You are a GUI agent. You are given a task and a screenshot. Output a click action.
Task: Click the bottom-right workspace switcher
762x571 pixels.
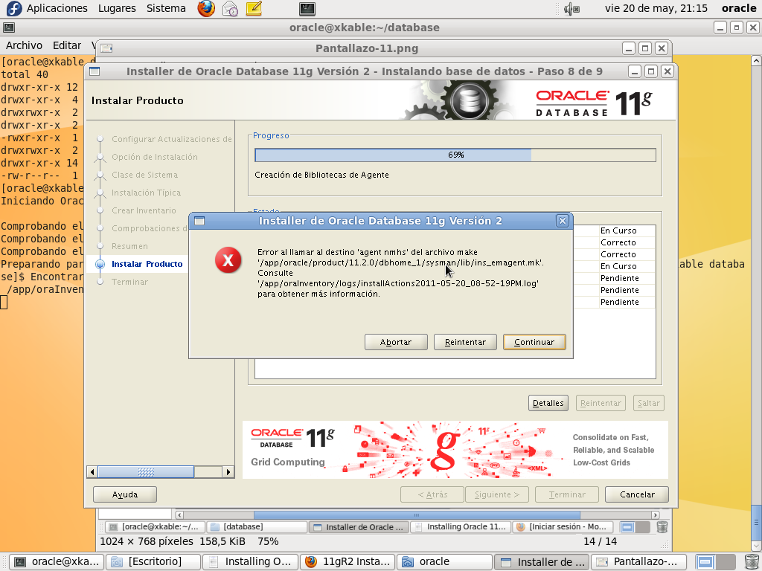click(715, 562)
